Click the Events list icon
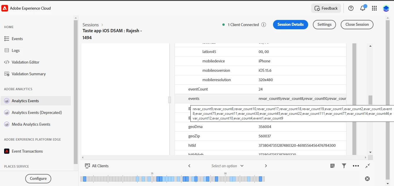The height and width of the screenshot is (186, 394). (x=7, y=39)
